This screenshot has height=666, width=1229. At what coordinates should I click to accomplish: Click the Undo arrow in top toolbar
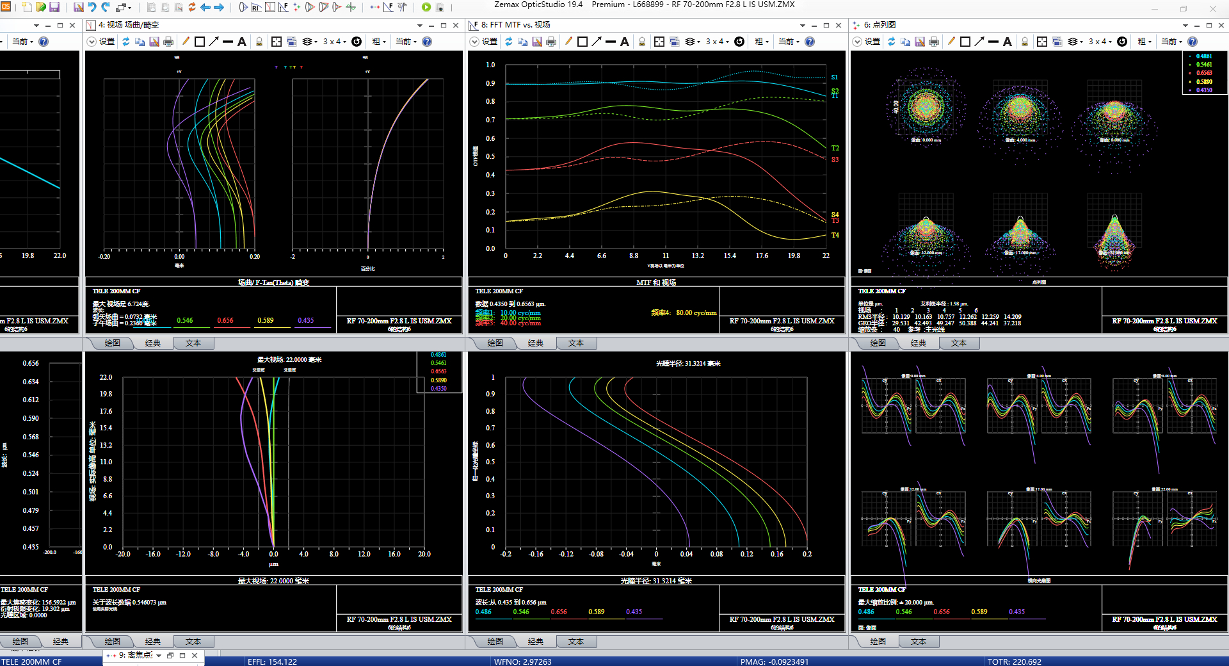(92, 7)
